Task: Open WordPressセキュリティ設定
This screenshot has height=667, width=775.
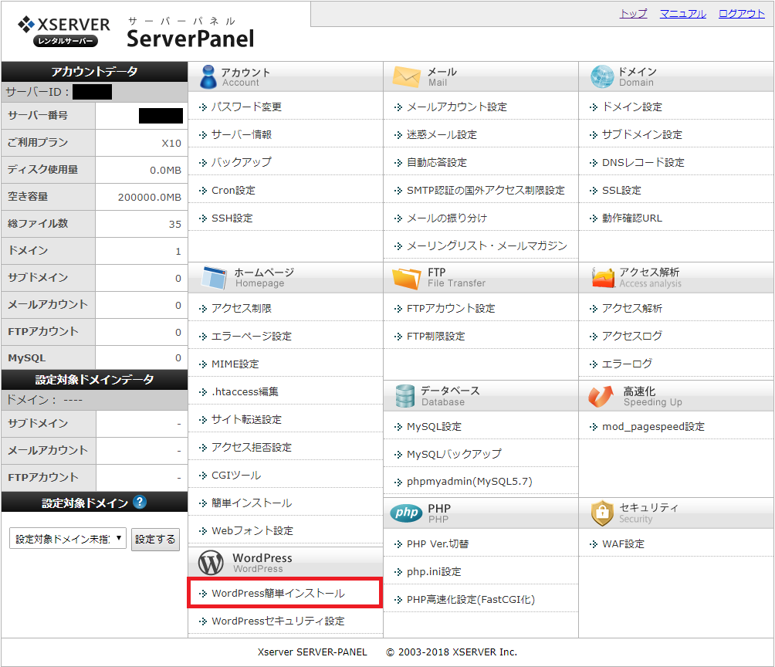Action: pos(278,621)
